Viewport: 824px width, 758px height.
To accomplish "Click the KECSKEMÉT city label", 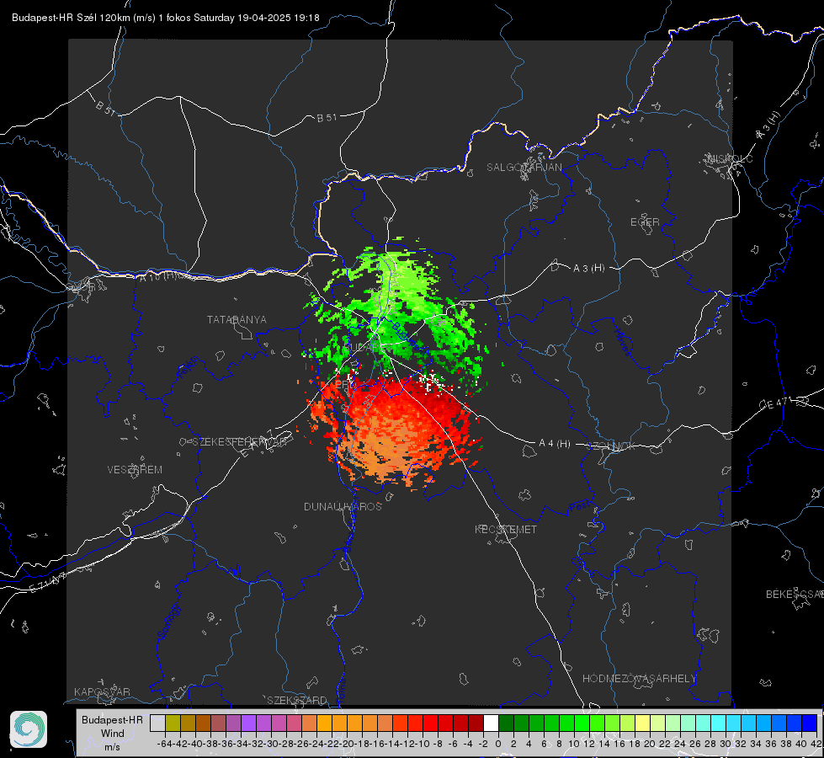I will pyautogui.click(x=506, y=529).
